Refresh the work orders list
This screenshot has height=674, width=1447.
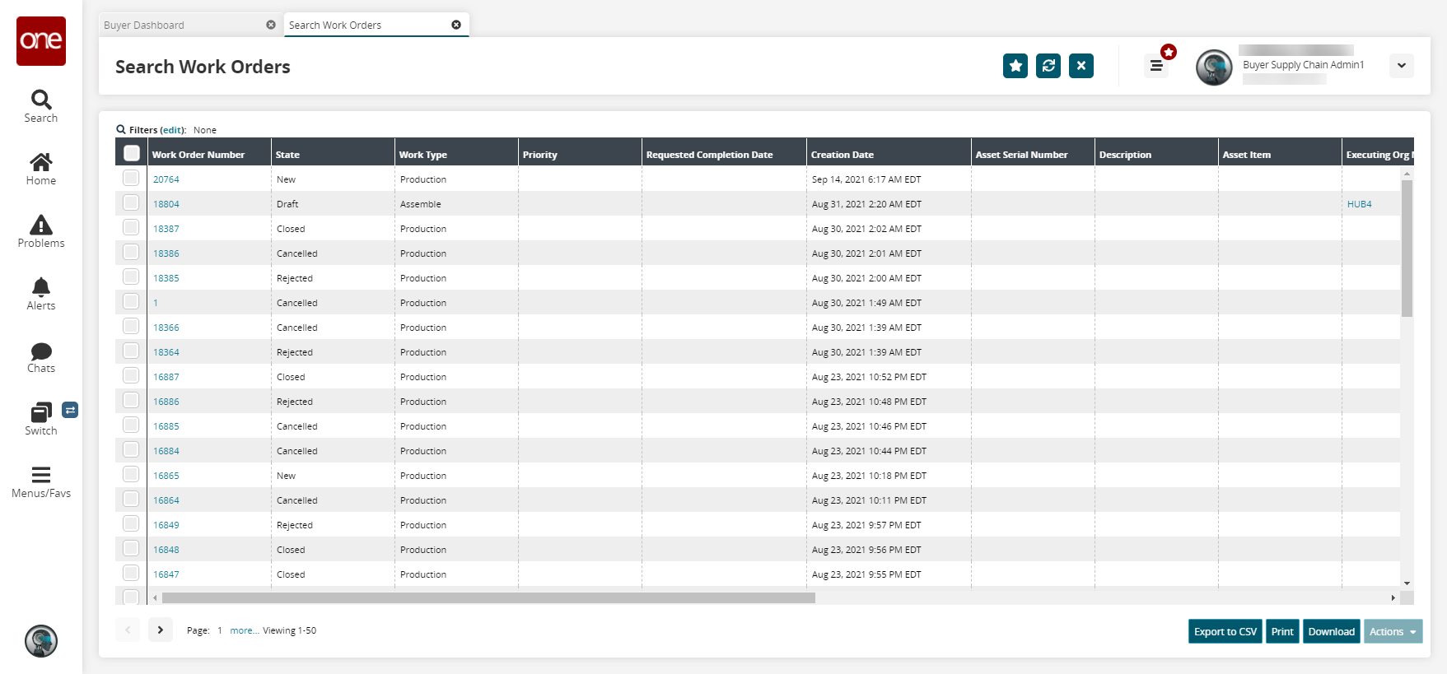point(1048,66)
